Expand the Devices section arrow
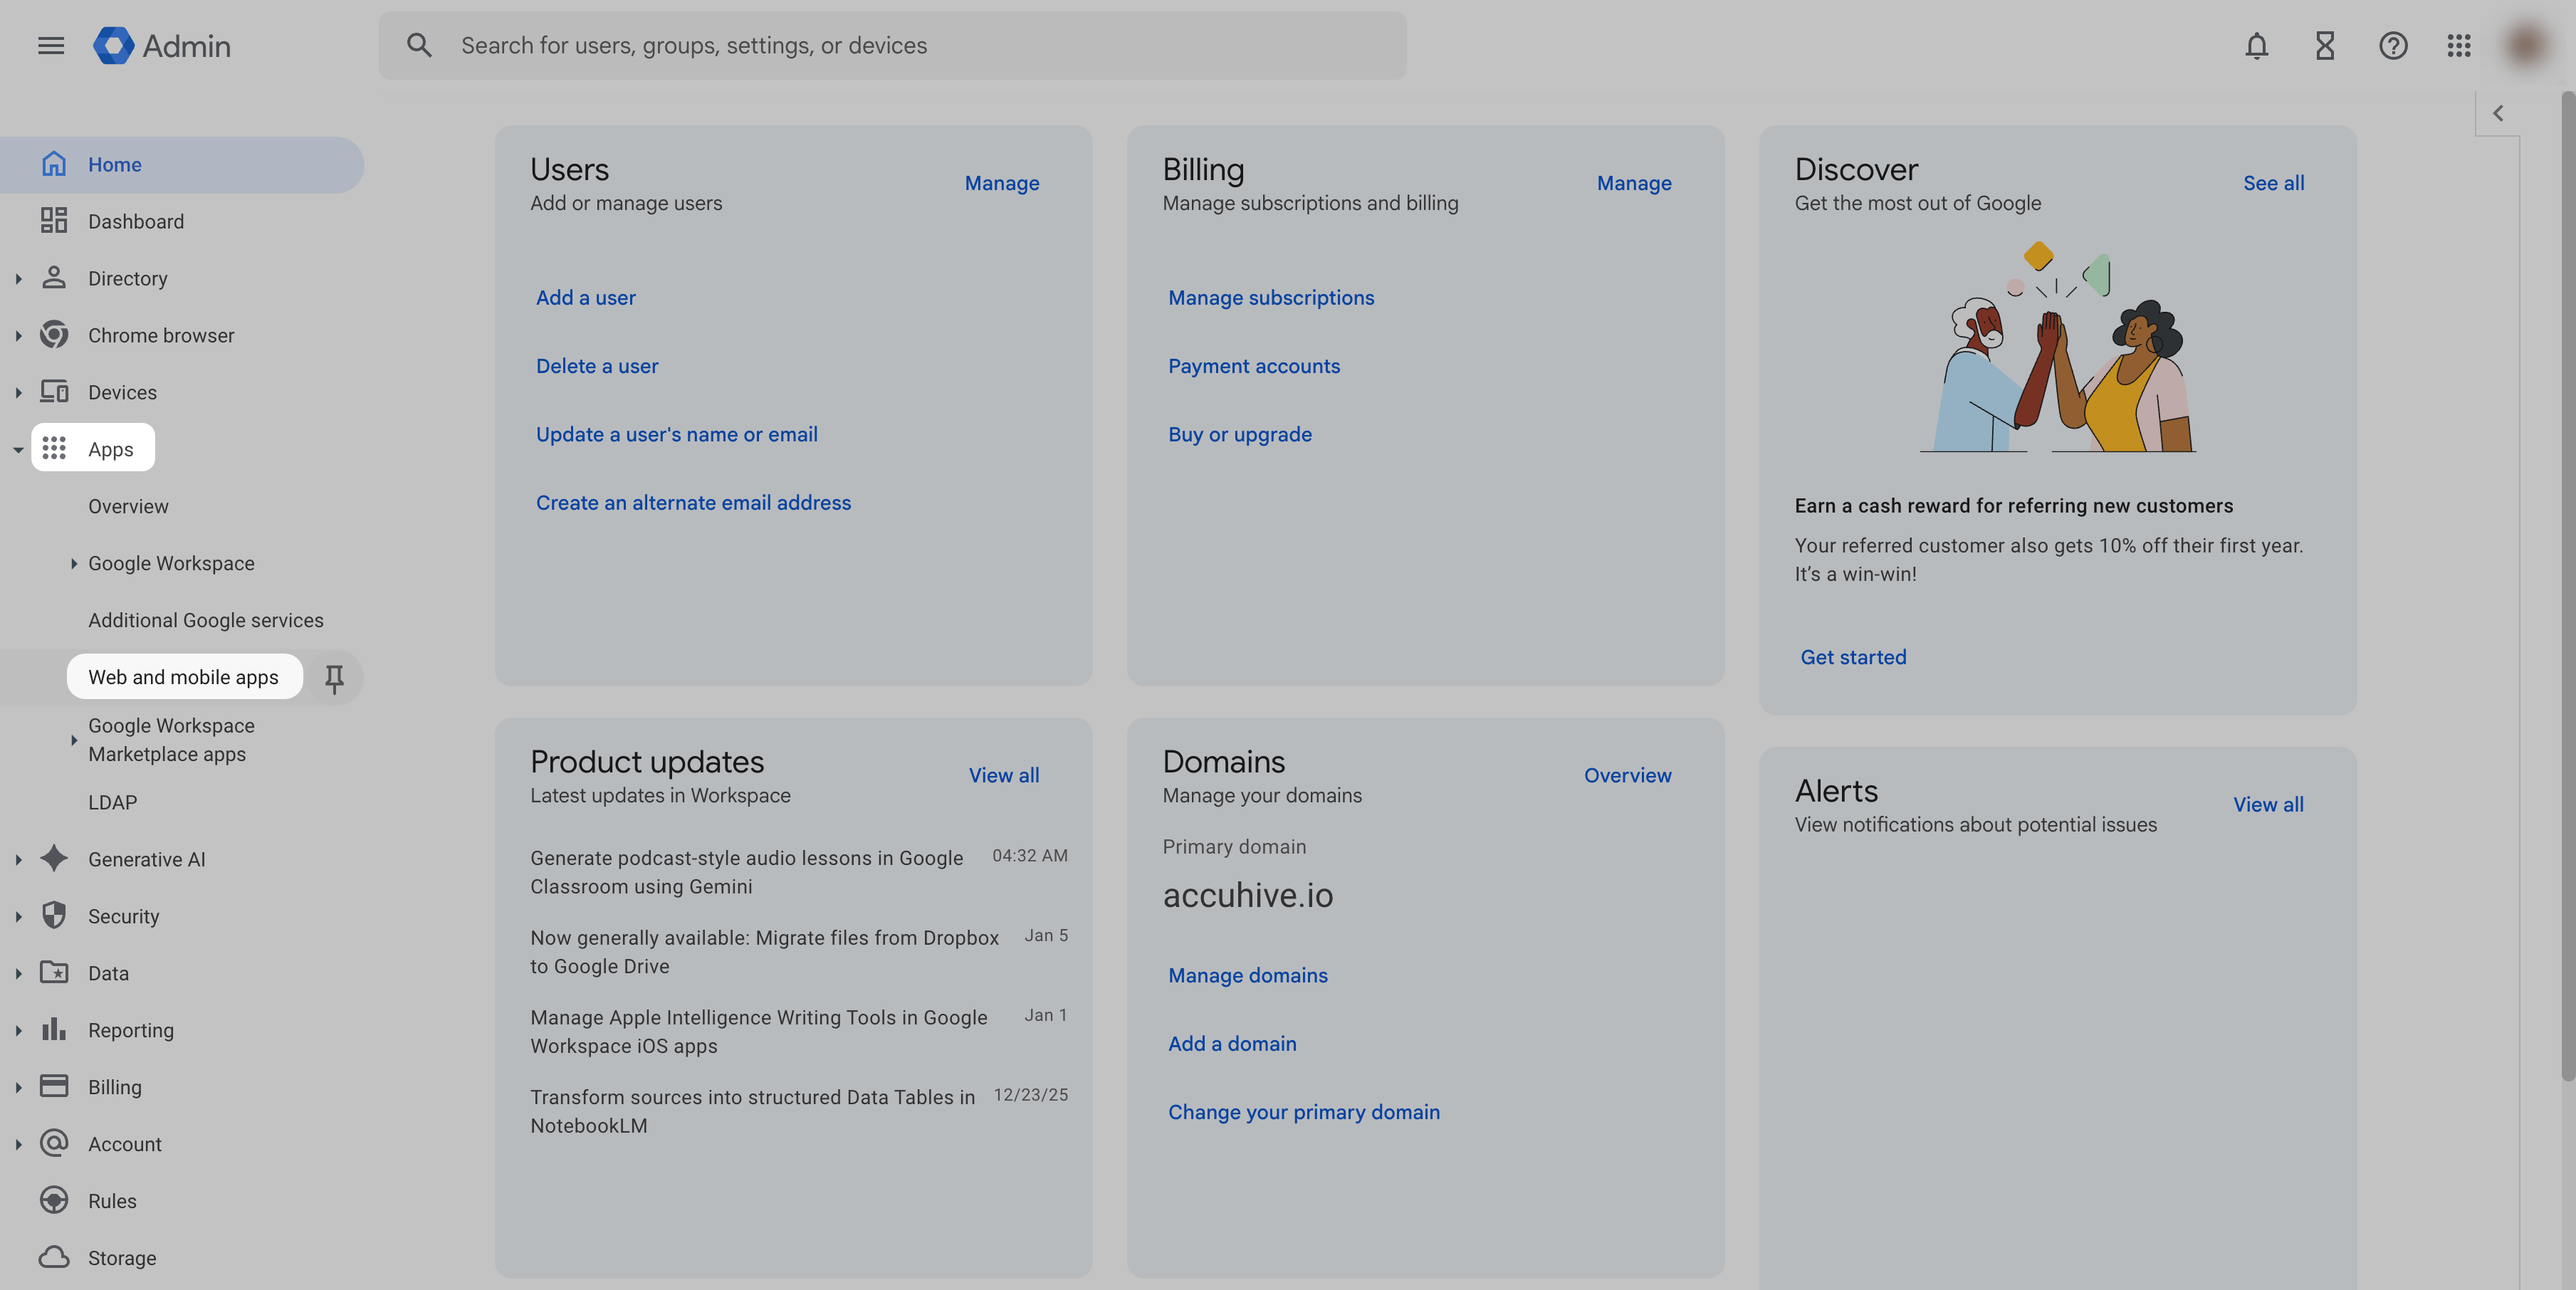The width and height of the screenshot is (2576, 1290). click(x=18, y=393)
